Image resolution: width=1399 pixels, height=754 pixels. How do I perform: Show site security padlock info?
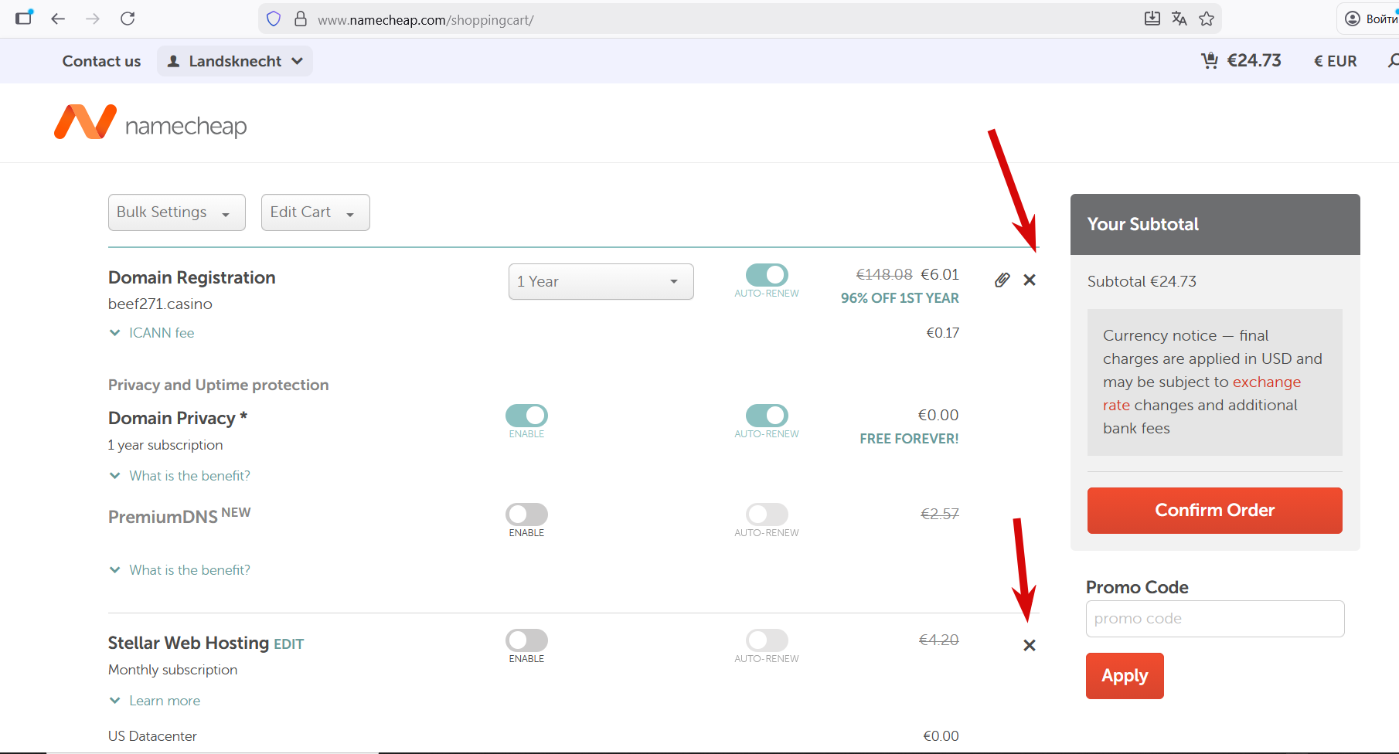301,19
